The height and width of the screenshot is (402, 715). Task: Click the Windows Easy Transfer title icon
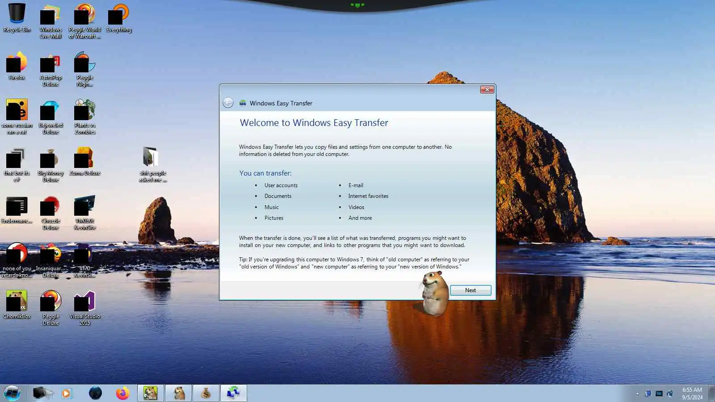(243, 103)
